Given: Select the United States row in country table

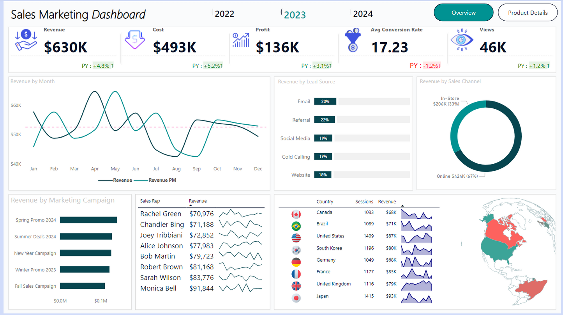Looking at the screenshot, I should 330,236.
